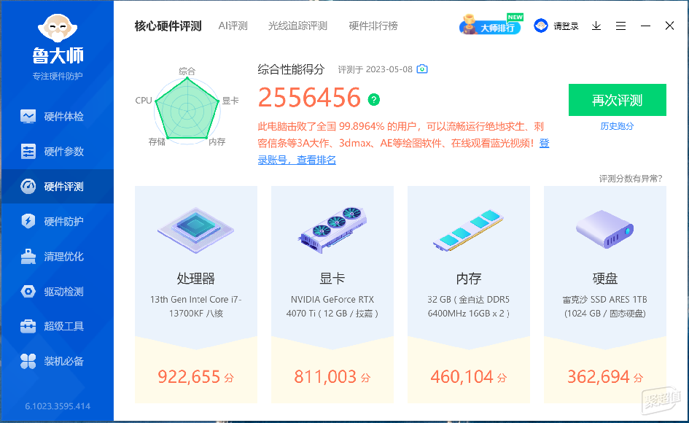Click the camera screenshot icon beside the test date
This screenshot has height=423, width=689.
(422, 69)
